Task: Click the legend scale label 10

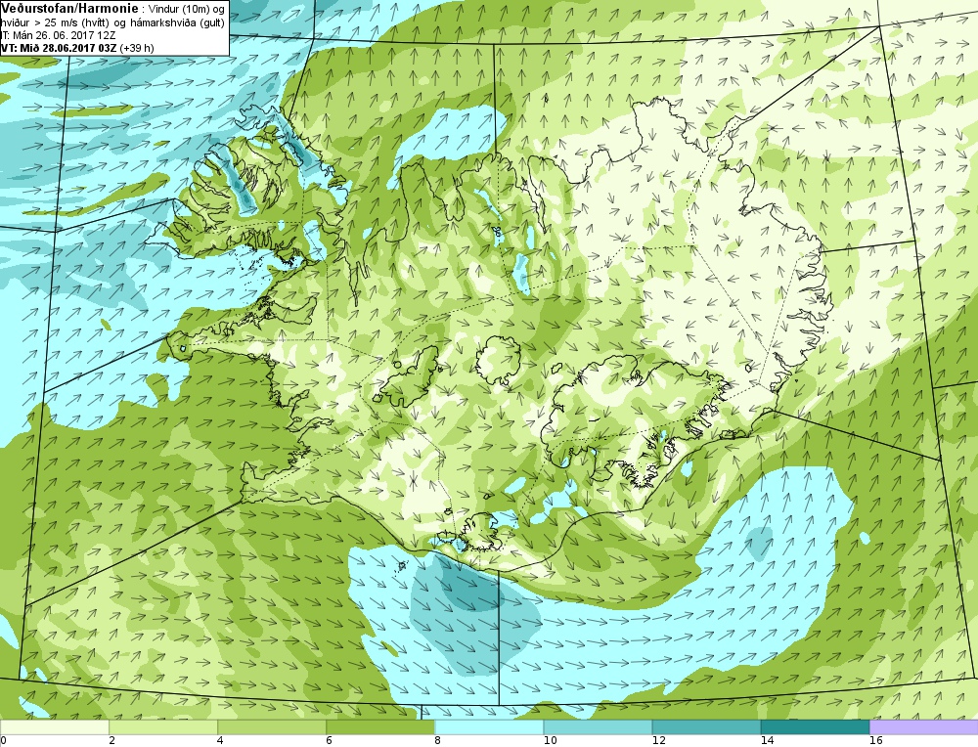Action: [550, 741]
